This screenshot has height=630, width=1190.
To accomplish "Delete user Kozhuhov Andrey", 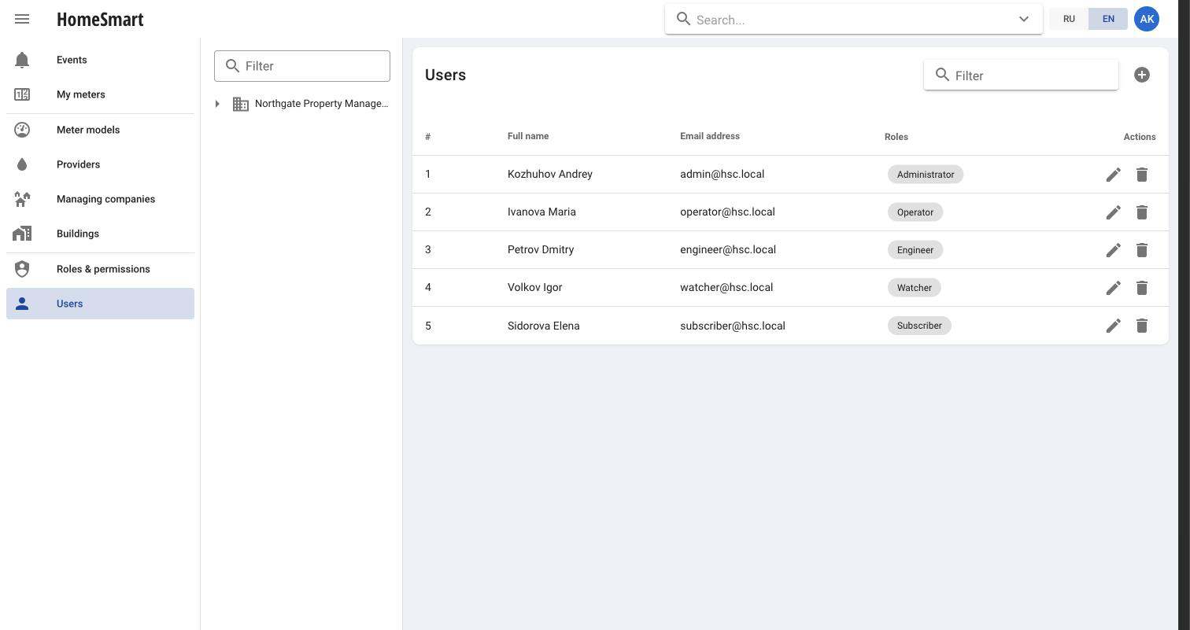I will [1142, 175].
